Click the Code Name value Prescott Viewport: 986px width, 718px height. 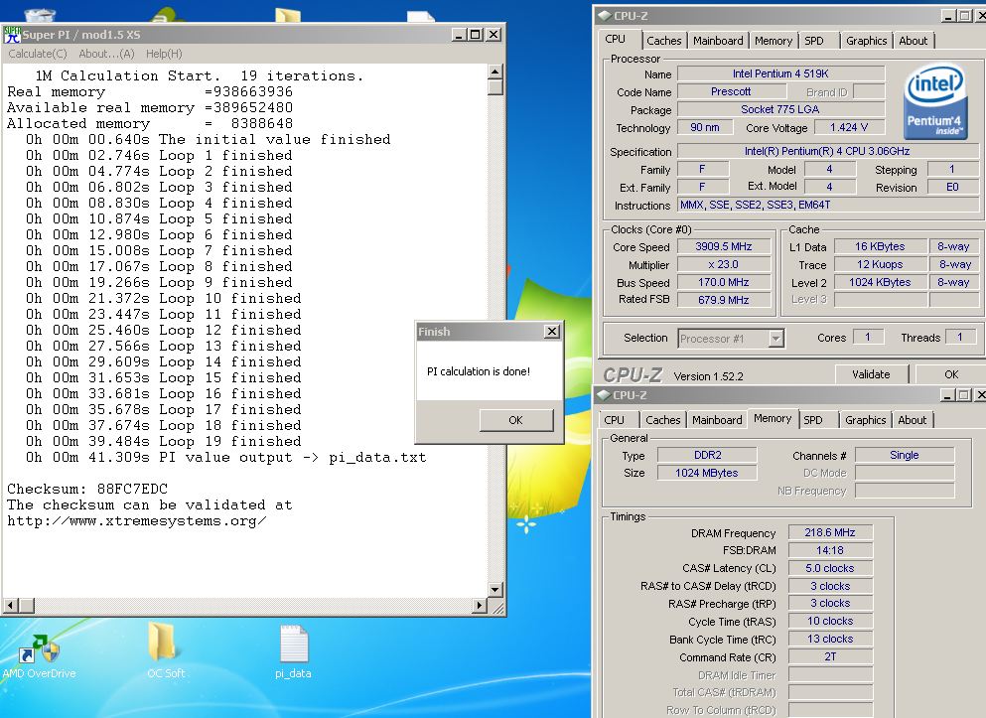tap(731, 91)
